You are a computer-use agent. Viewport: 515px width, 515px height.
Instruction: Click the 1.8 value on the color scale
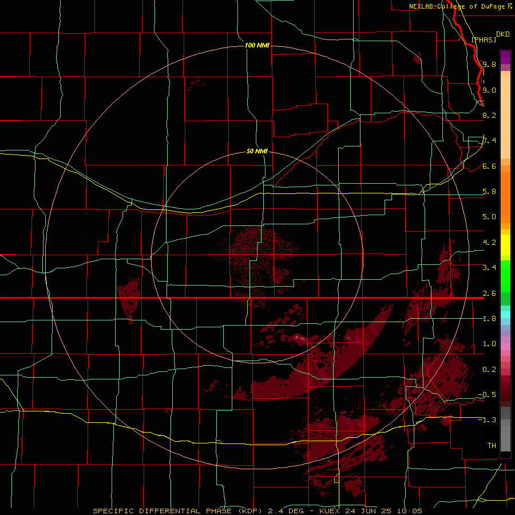489,319
